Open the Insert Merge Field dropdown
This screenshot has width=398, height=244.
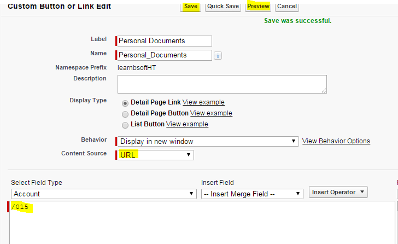(x=252, y=194)
